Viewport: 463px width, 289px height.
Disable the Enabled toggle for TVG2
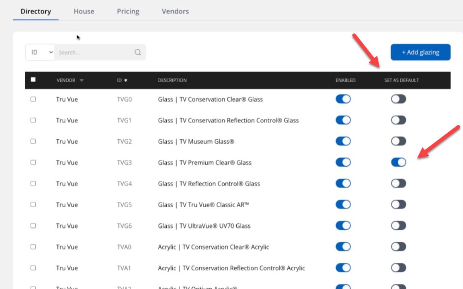(343, 141)
